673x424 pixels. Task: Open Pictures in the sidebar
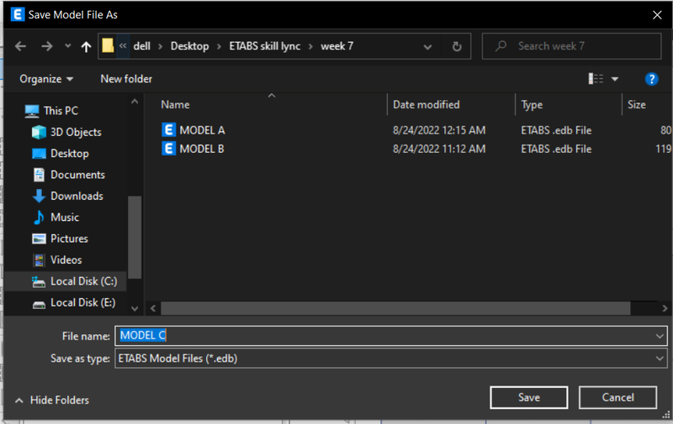tap(69, 238)
